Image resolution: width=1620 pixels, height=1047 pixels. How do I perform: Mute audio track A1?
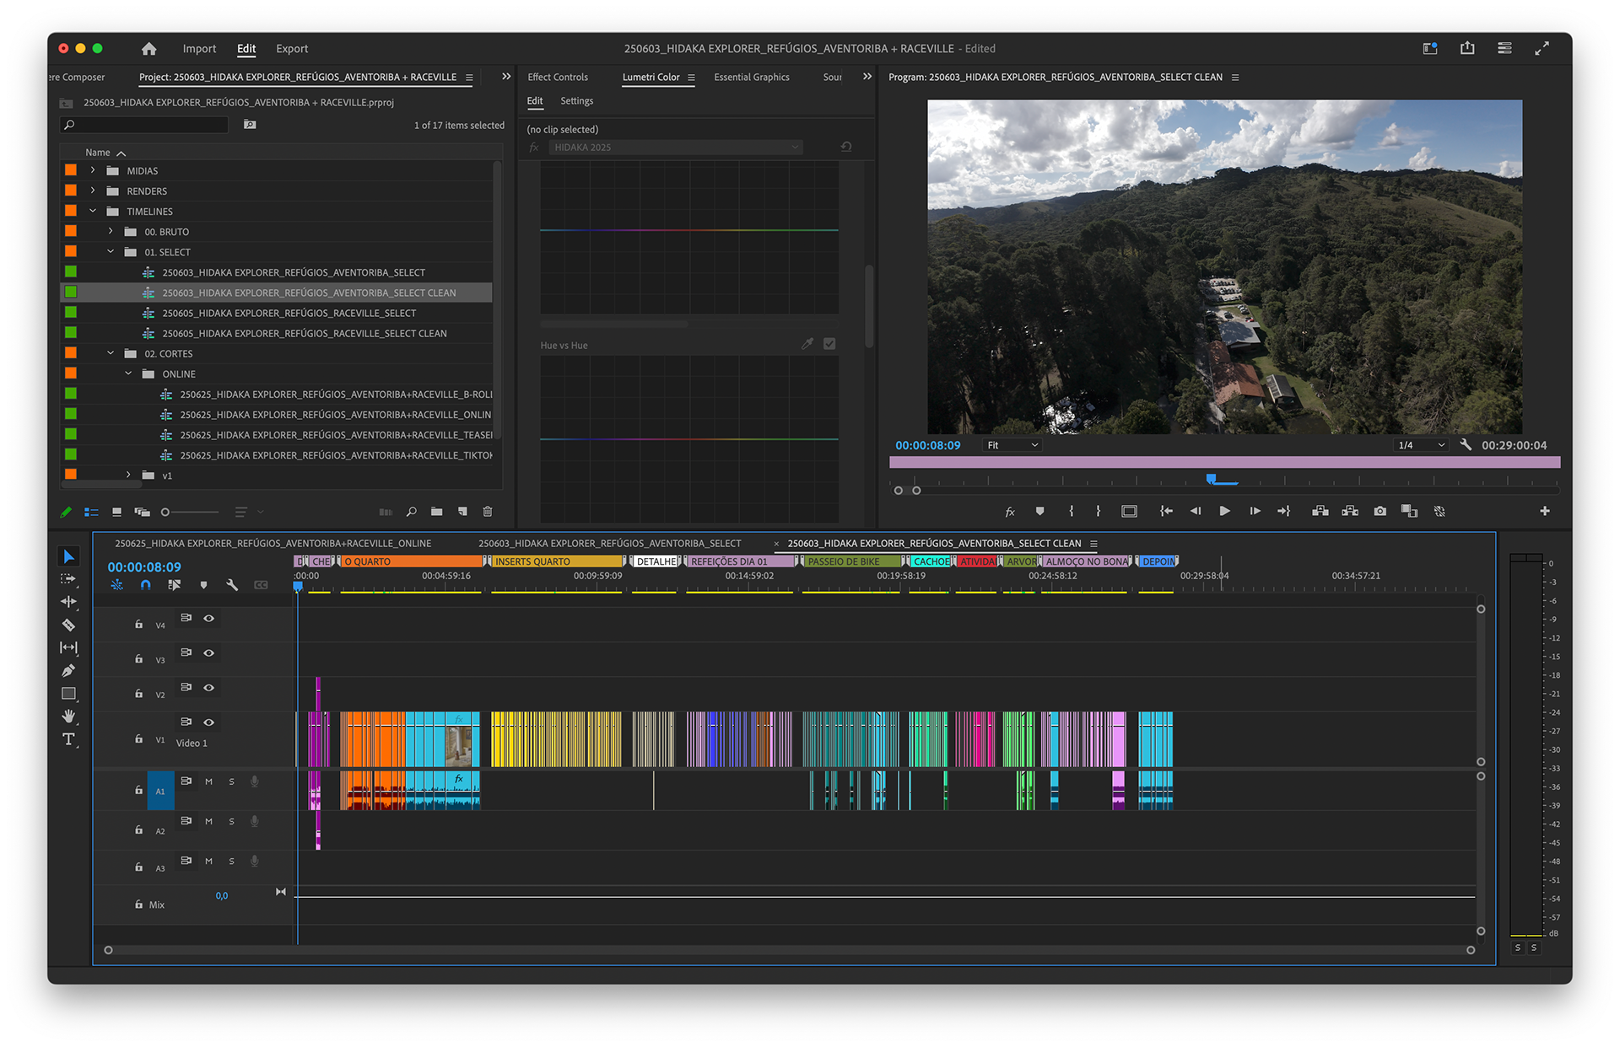pos(208,781)
